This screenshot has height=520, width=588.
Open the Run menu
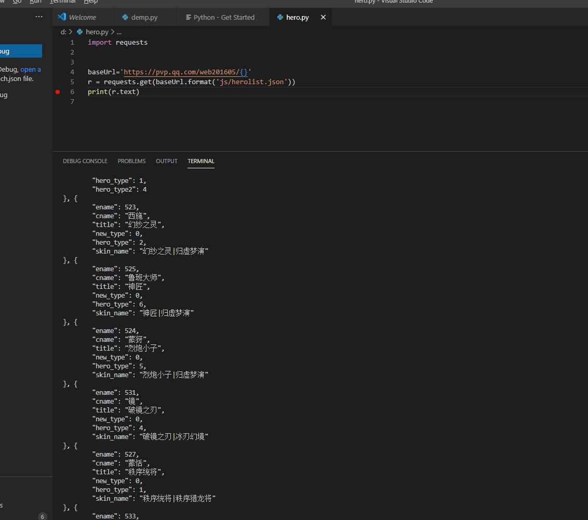pyautogui.click(x=36, y=2)
